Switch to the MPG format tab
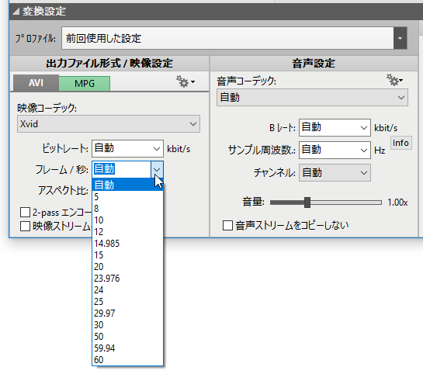 click(x=85, y=84)
